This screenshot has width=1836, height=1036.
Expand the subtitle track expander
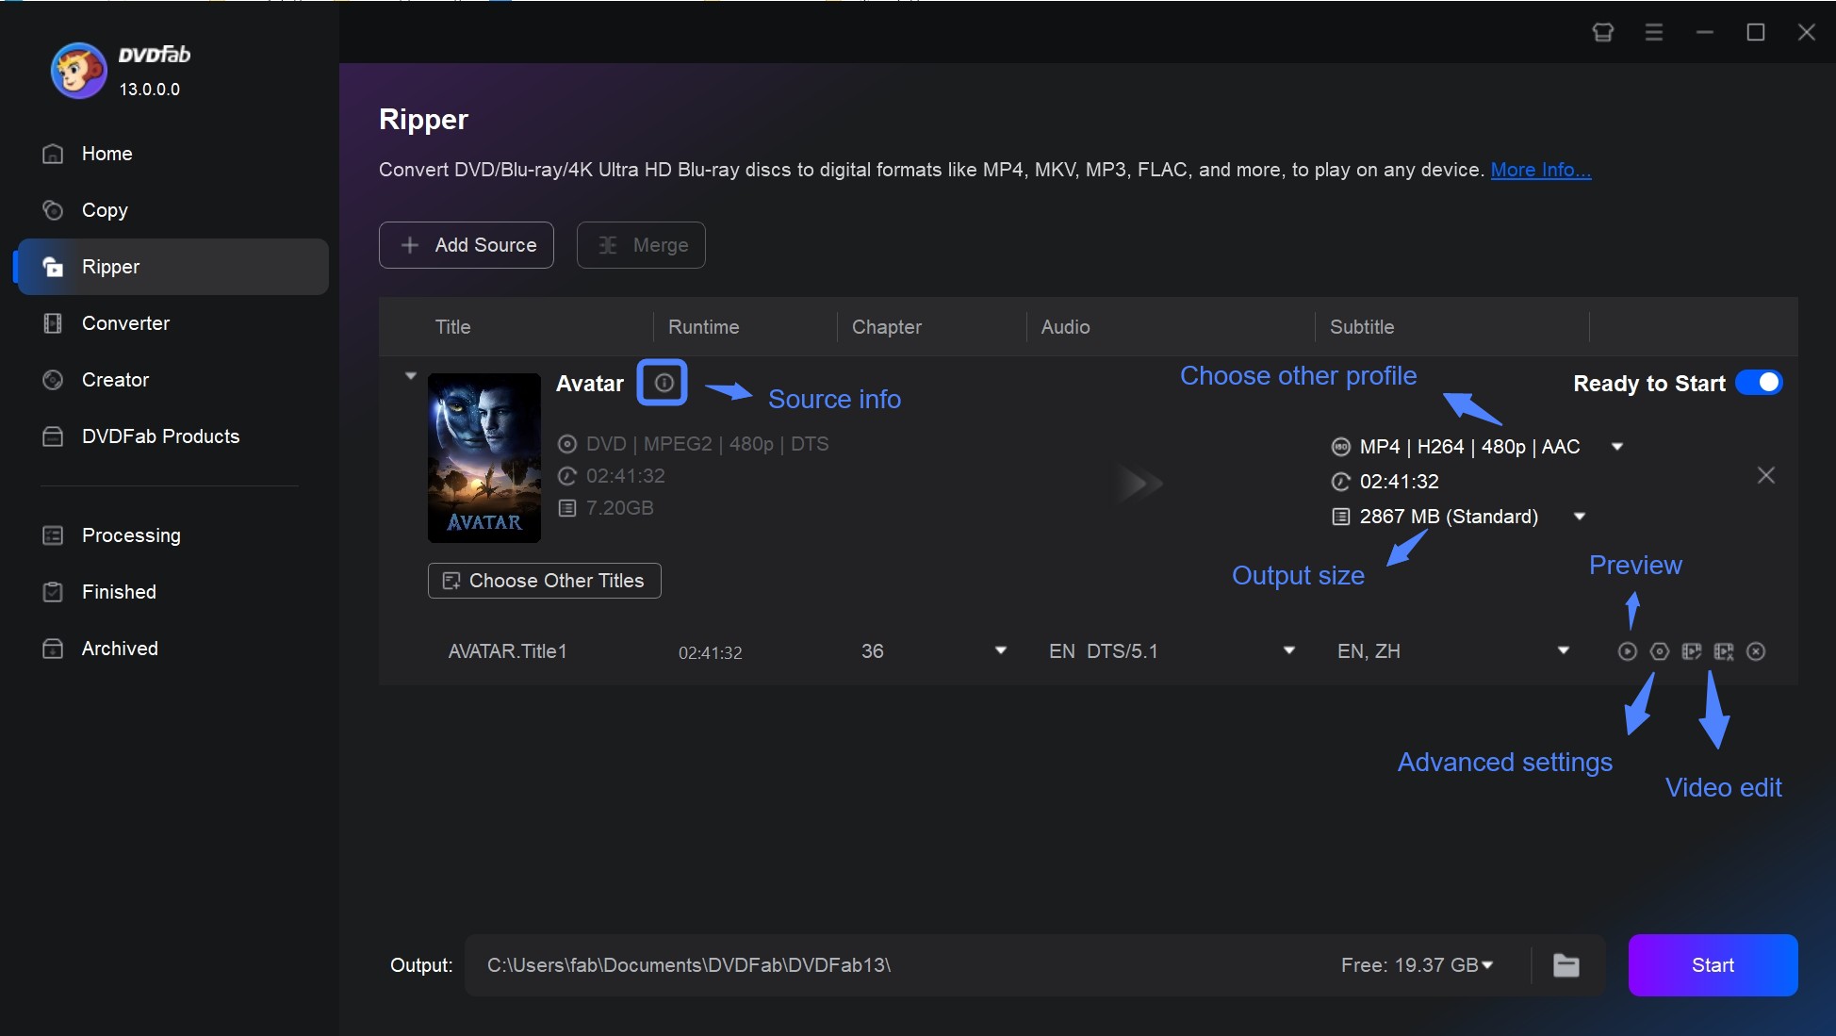click(1563, 651)
